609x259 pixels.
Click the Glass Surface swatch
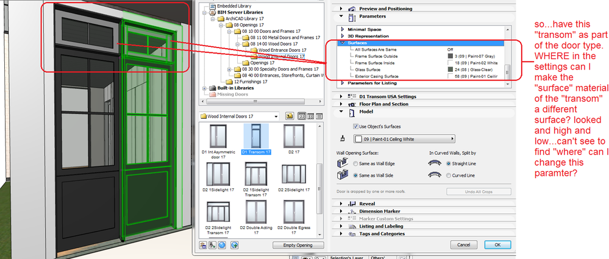tap(451, 69)
